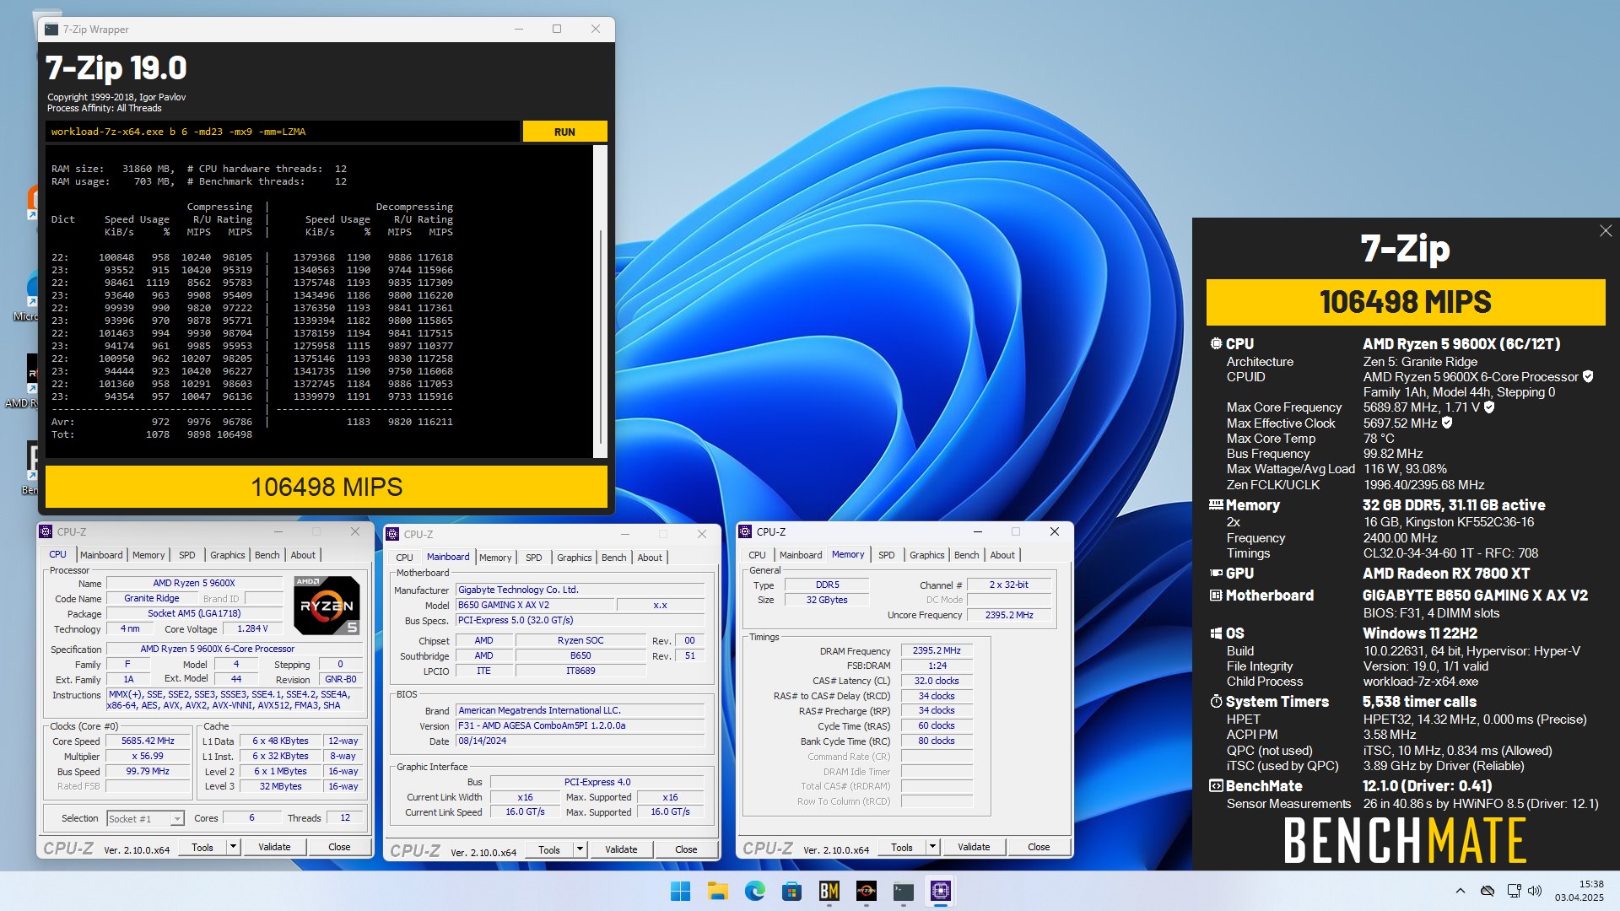
Task: Click Validate in middle CPU-Z window
Action: [x=621, y=849]
